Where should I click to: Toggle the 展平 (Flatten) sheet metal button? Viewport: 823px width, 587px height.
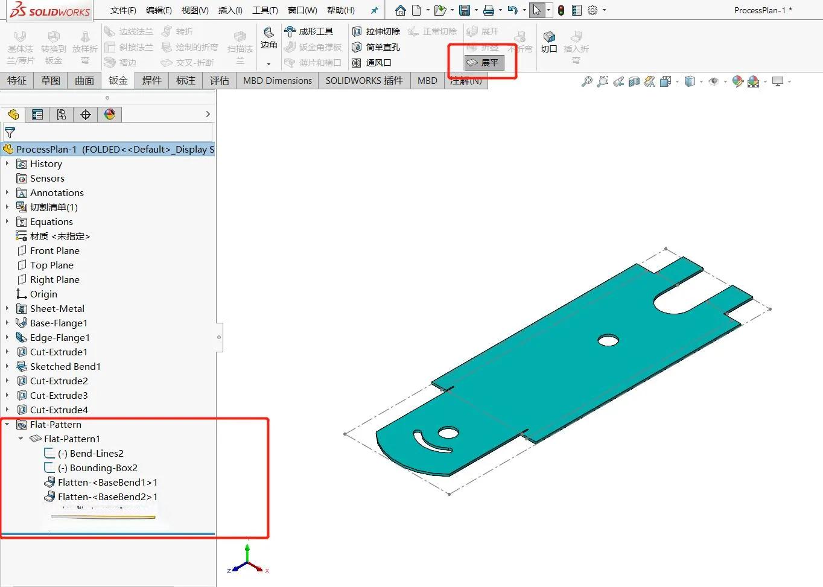click(484, 63)
